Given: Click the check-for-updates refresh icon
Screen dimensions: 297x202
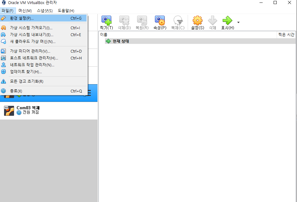Looking at the screenshot, I should tap(3, 72).
